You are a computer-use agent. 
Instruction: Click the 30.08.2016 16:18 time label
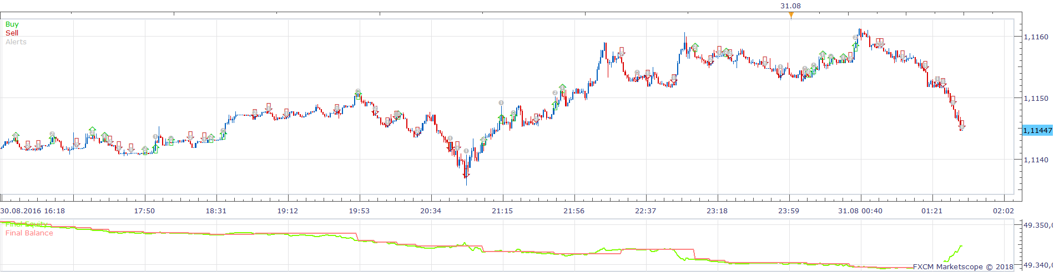point(33,211)
